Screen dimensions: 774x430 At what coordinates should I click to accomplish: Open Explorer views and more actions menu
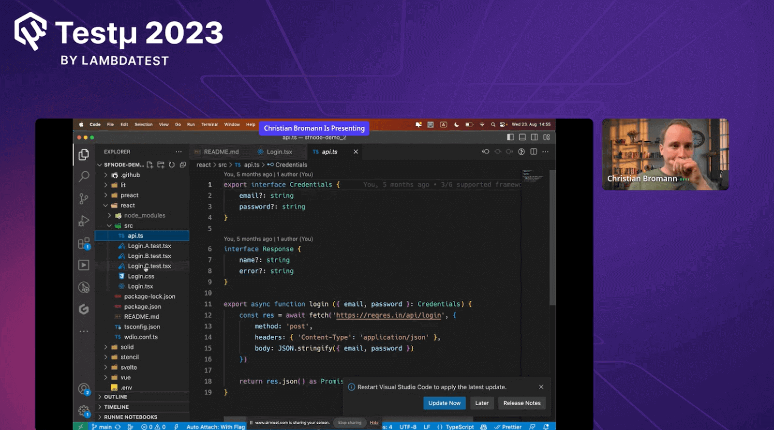(x=179, y=152)
